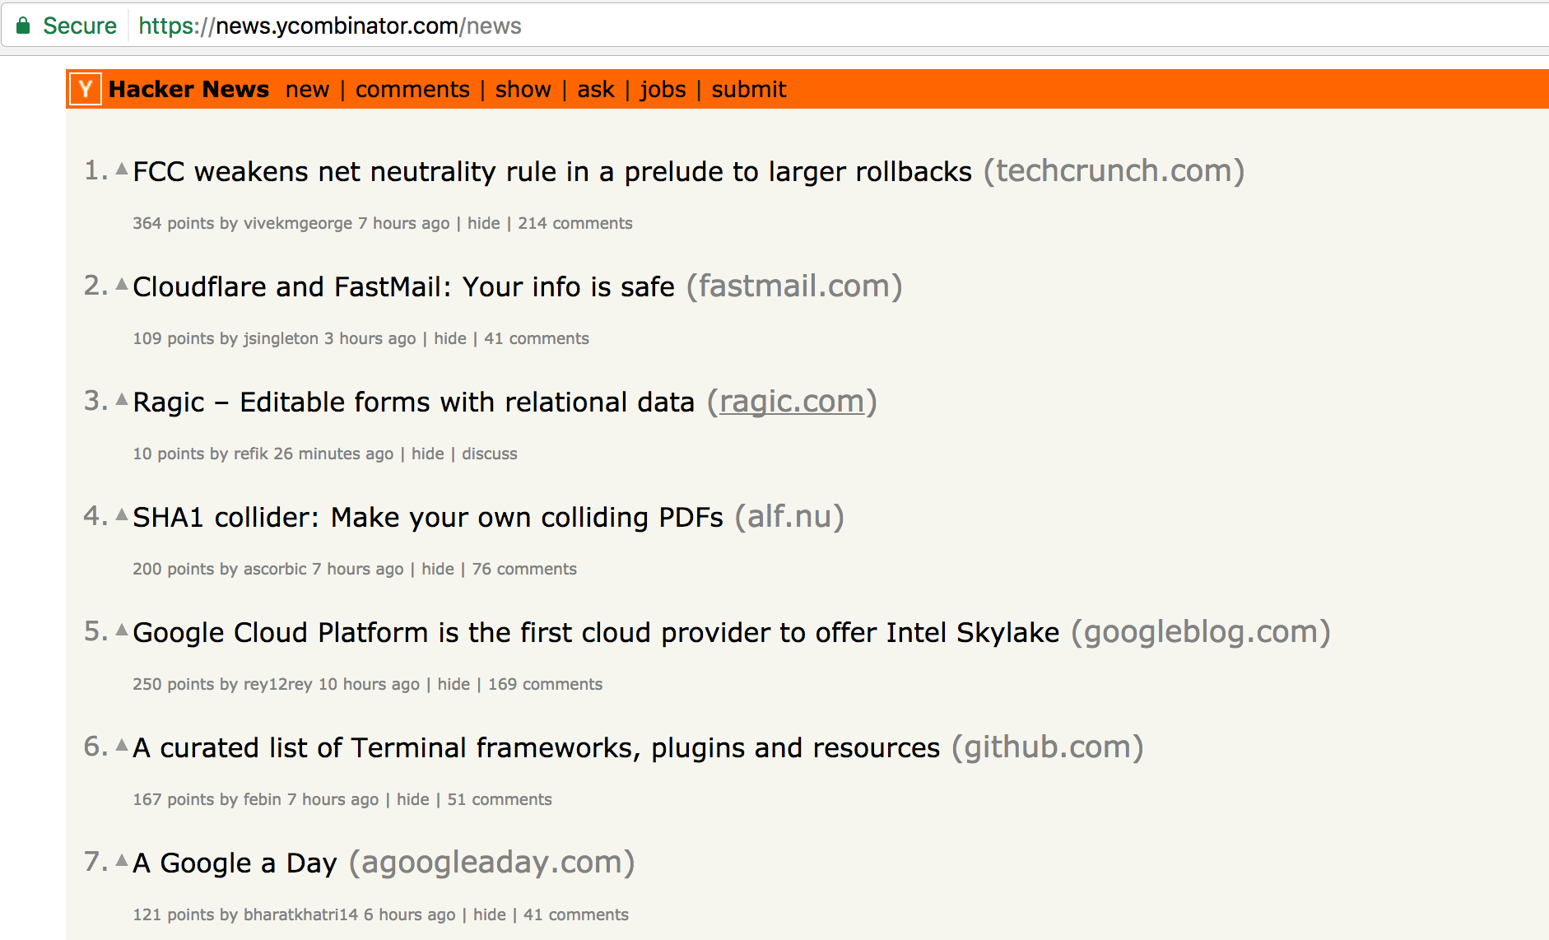Upvote the Cloudflare and FastMail story
This screenshot has height=940, width=1549.
click(122, 285)
